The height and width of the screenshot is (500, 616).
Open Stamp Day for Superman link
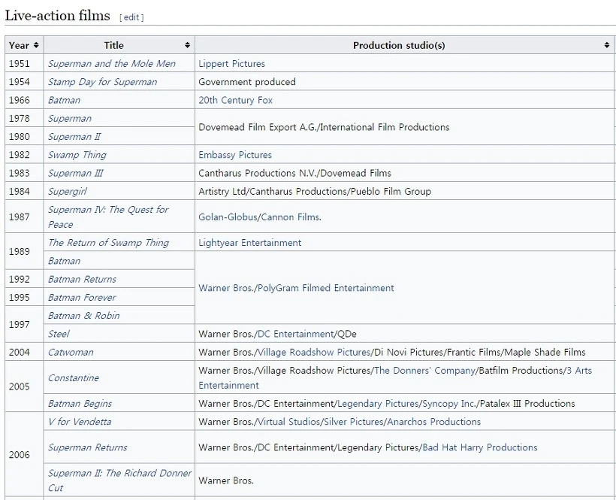click(x=102, y=82)
